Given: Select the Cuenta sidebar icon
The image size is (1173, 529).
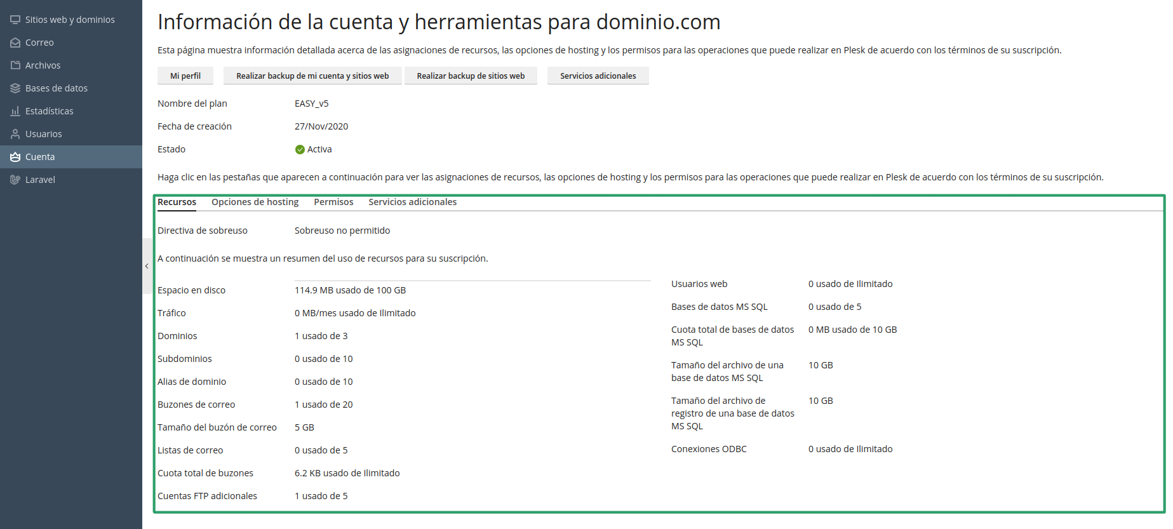Looking at the screenshot, I should point(15,157).
